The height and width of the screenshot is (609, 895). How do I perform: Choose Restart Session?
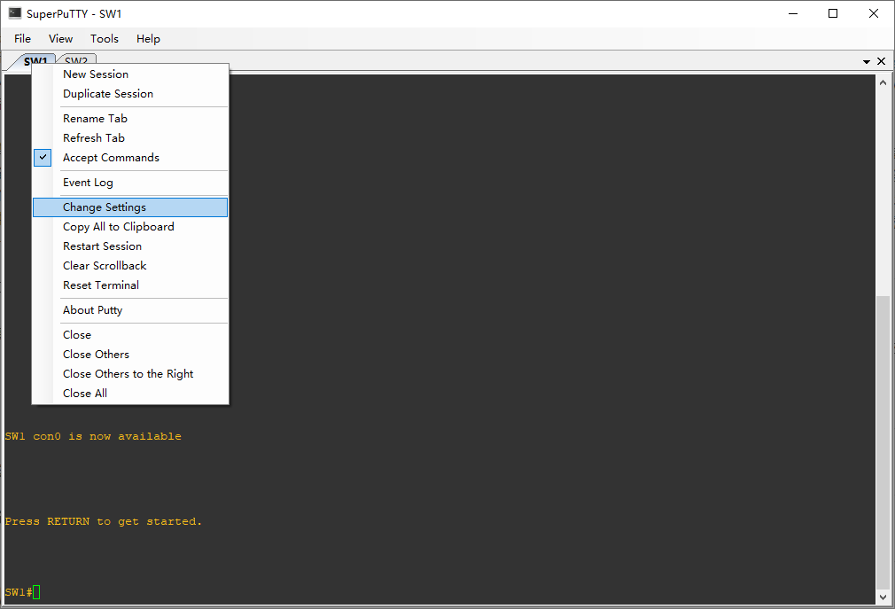pyautogui.click(x=131, y=246)
